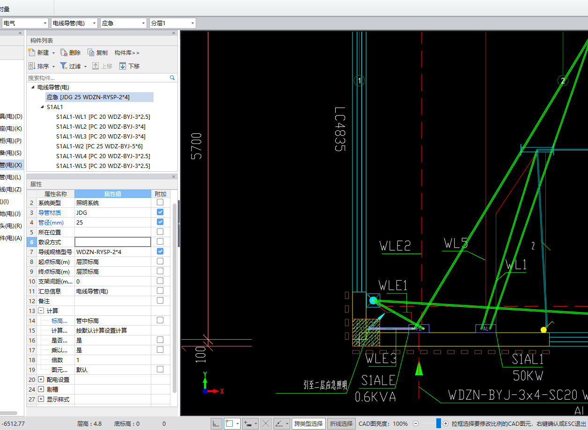588x430 pixels.
Task: Toggle 附加 checkbox for 起点标高(m)
Action: [160, 261]
